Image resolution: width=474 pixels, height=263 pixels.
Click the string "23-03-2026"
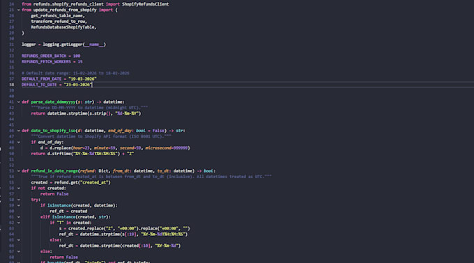78,85
